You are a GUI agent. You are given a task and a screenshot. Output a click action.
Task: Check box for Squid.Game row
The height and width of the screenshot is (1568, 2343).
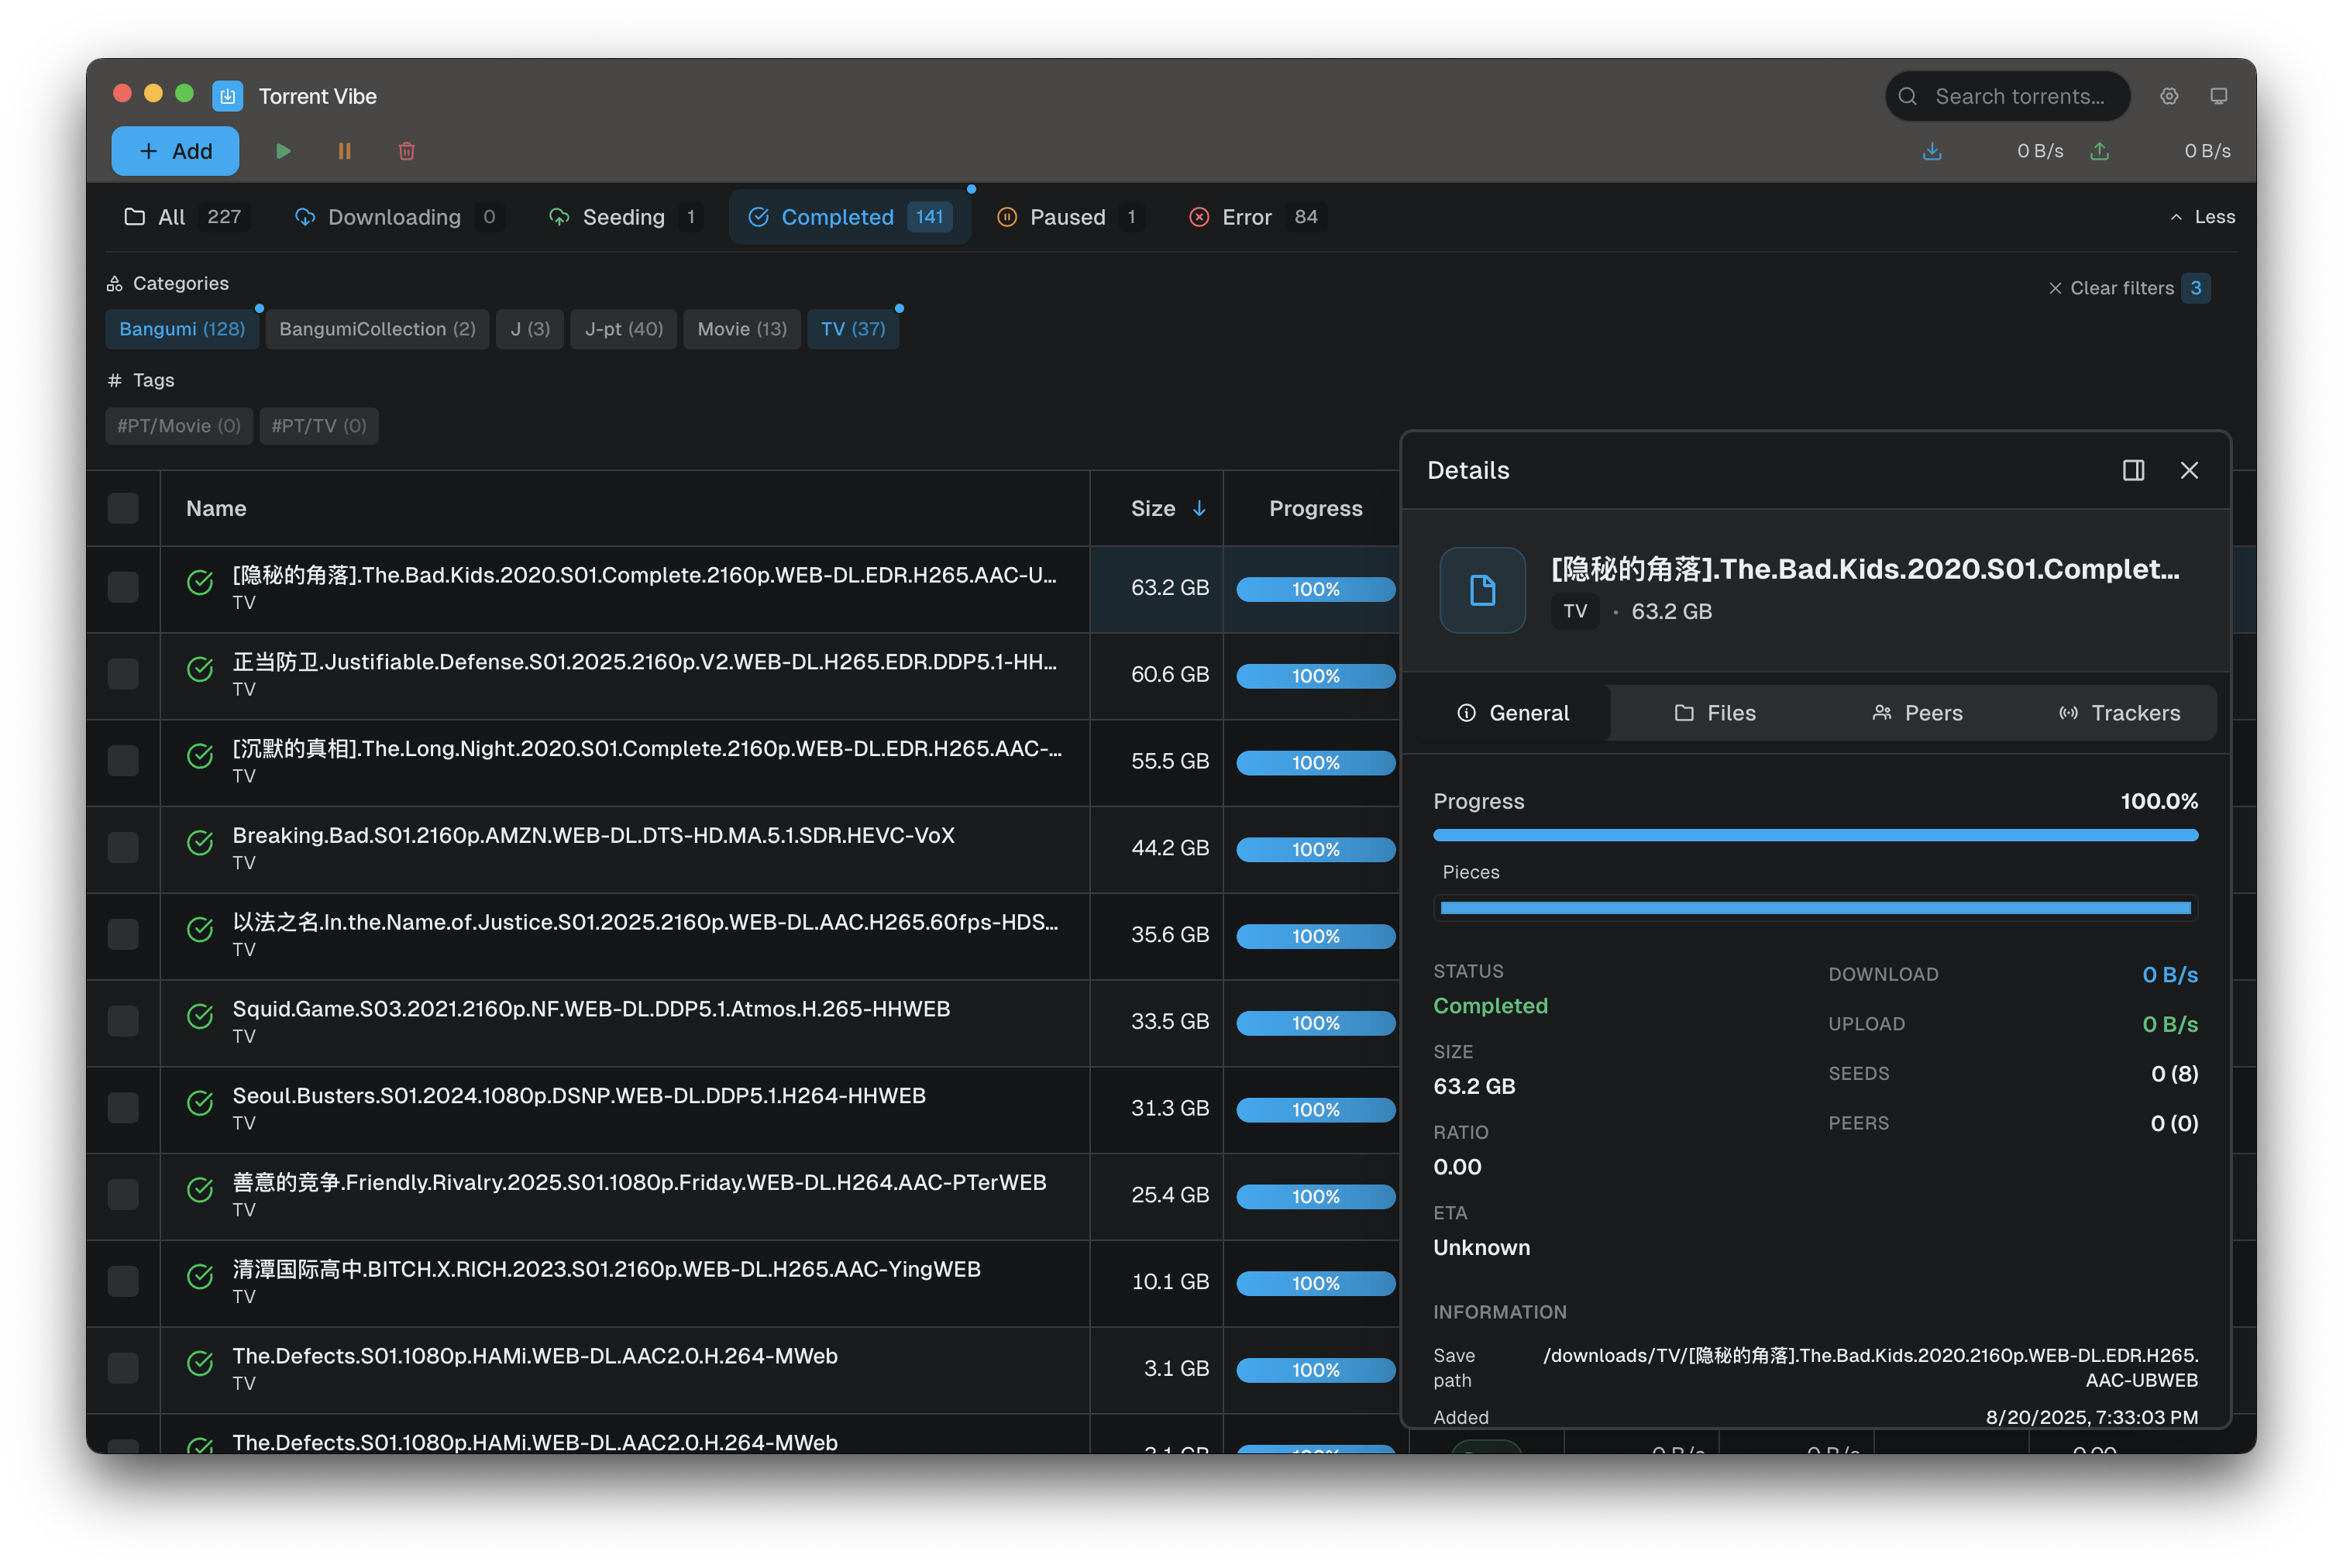[123, 1022]
